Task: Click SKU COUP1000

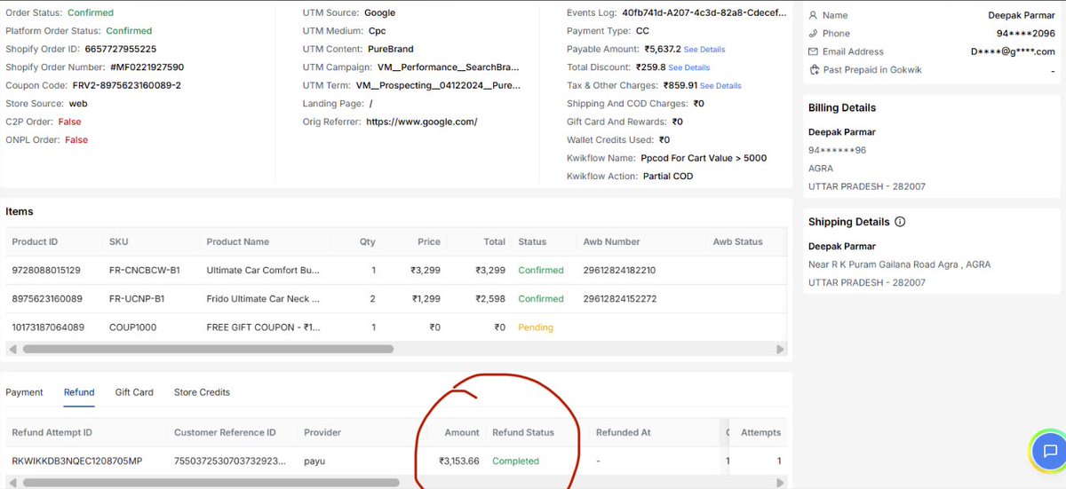Action: click(133, 327)
